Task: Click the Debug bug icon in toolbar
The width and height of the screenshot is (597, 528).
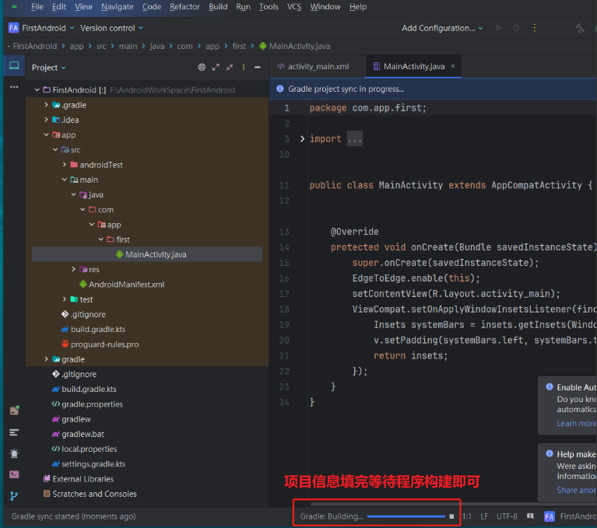Action: tap(516, 28)
